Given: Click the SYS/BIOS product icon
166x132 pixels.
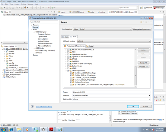Looking at the screenshot, I should click(71, 61).
